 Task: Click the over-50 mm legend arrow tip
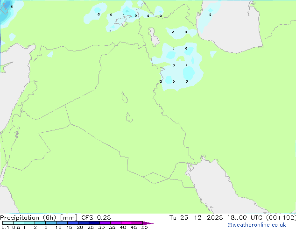pyautogui.click(x=148, y=223)
